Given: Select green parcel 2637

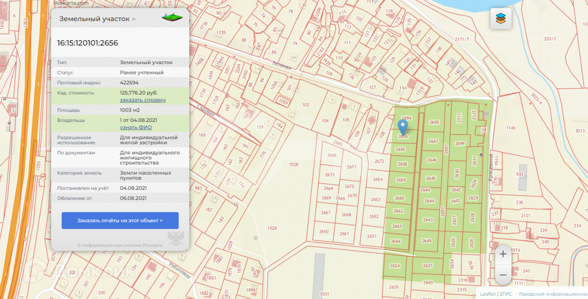Looking at the screenshot, I should coord(428,266).
